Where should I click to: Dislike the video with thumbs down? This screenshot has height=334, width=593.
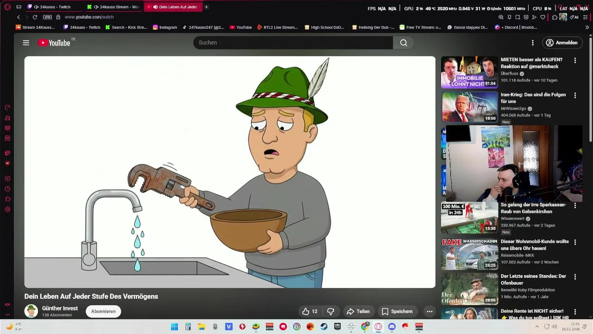tap(331, 311)
